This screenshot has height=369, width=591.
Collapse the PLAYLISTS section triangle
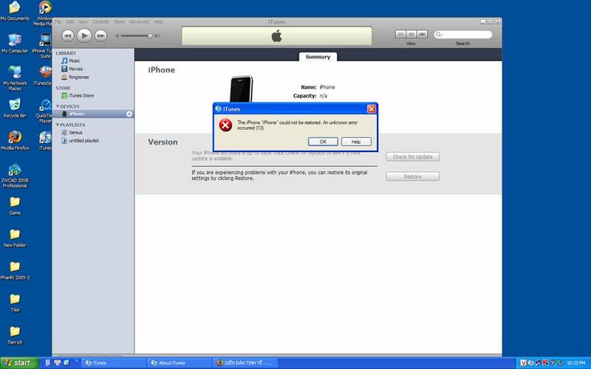[58, 125]
